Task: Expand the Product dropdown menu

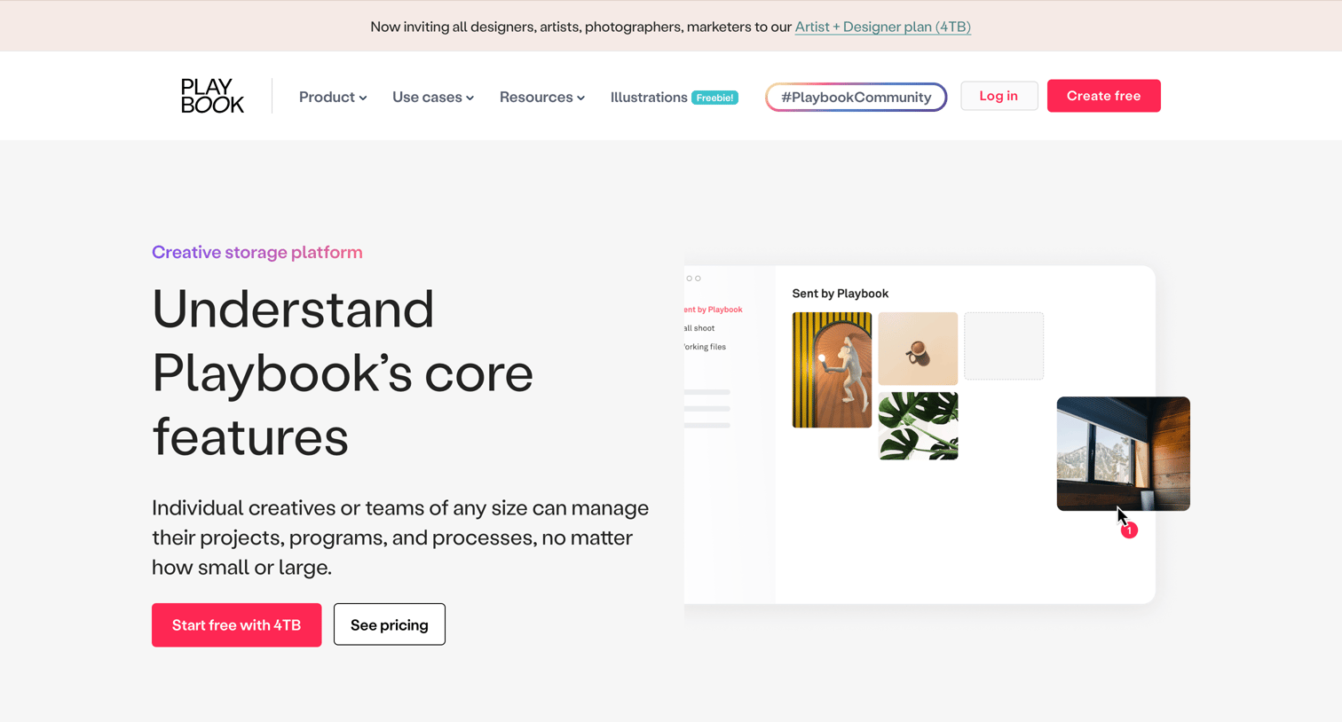Action: [333, 97]
